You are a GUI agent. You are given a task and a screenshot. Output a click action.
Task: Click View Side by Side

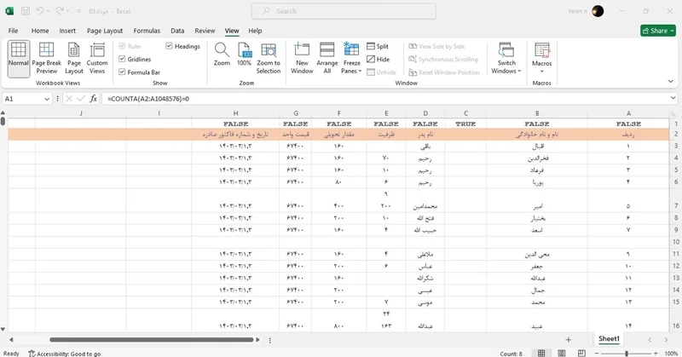click(x=436, y=46)
